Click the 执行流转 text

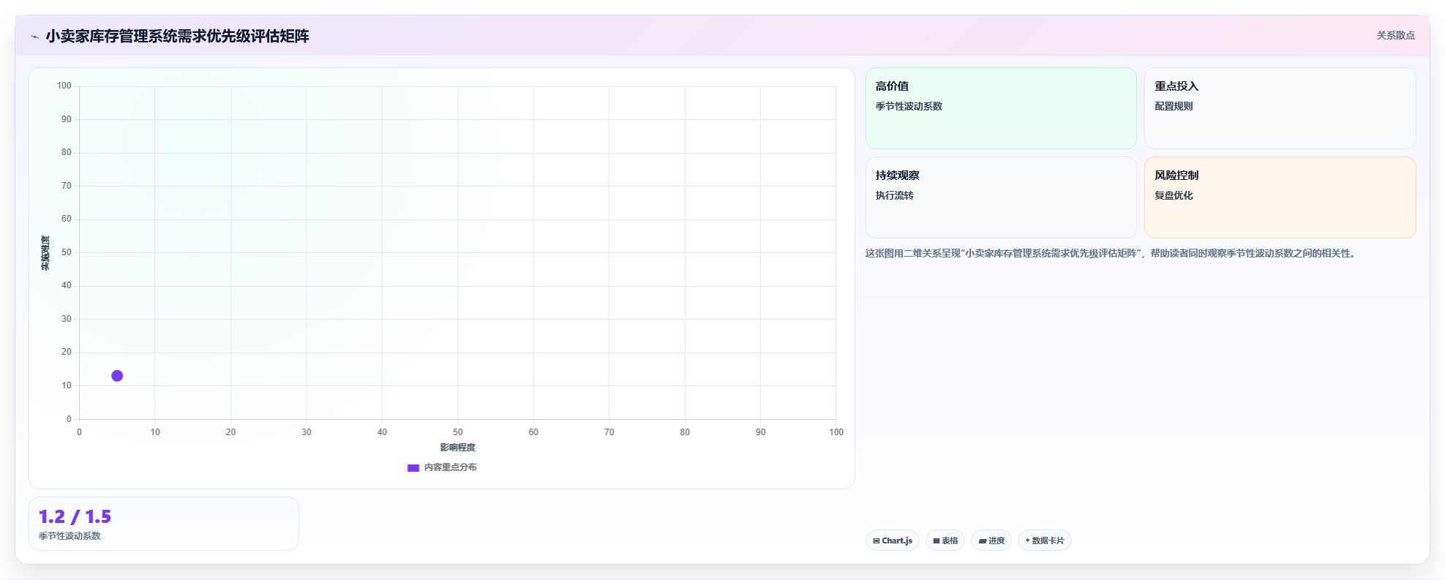[x=894, y=195]
